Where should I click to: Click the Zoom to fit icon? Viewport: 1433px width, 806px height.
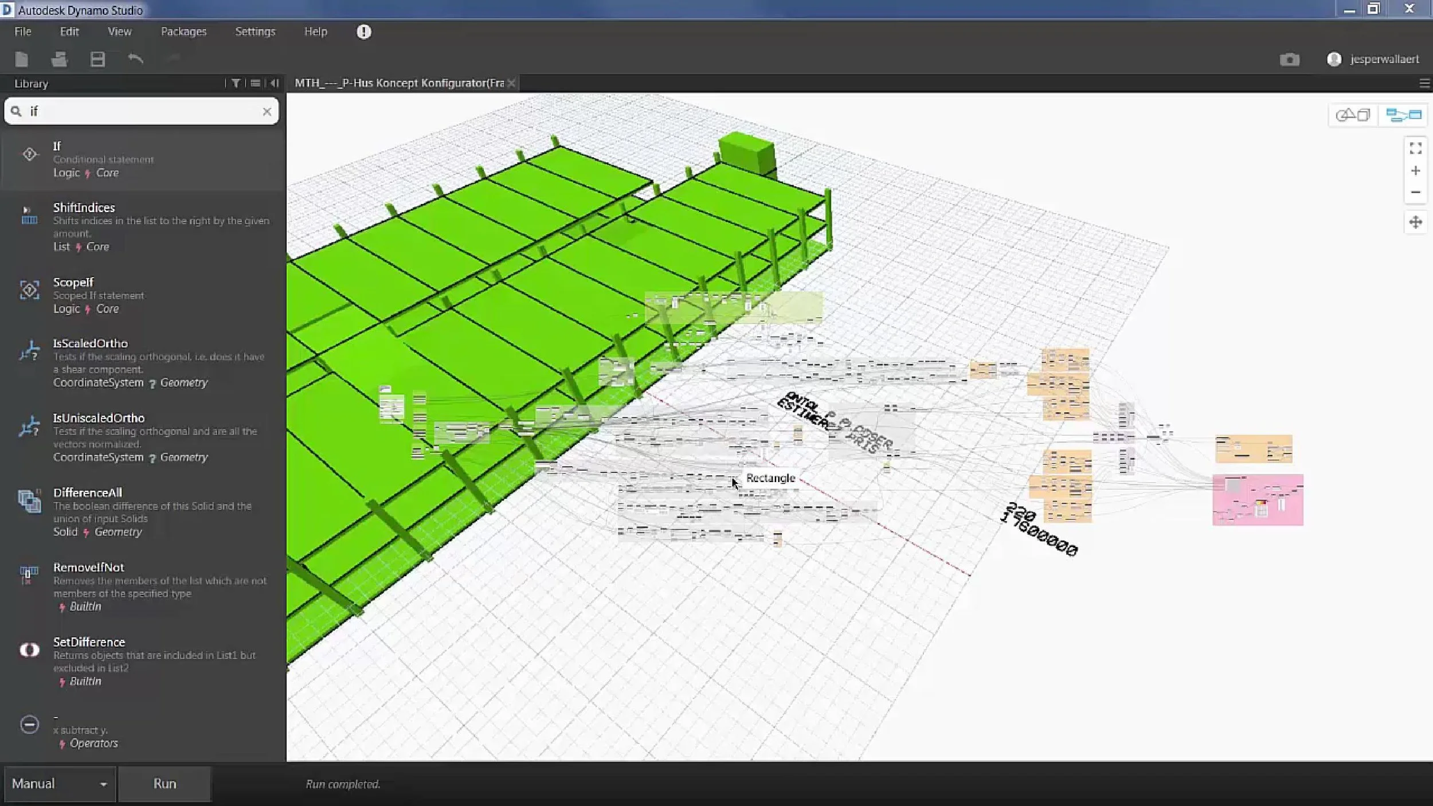(1415, 148)
